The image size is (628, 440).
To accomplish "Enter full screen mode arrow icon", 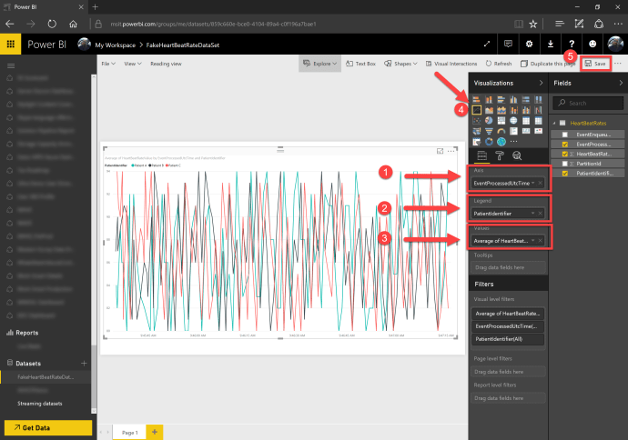I will point(487,44).
